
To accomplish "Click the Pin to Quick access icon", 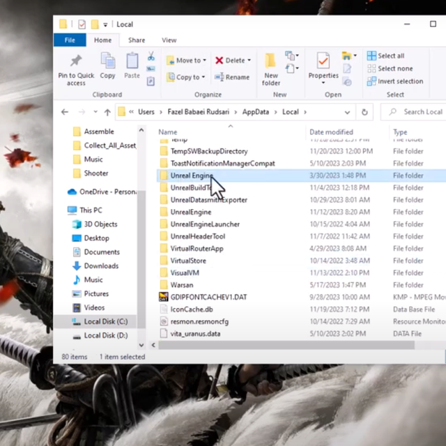I will pyautogui.click(x=76, y=61).
